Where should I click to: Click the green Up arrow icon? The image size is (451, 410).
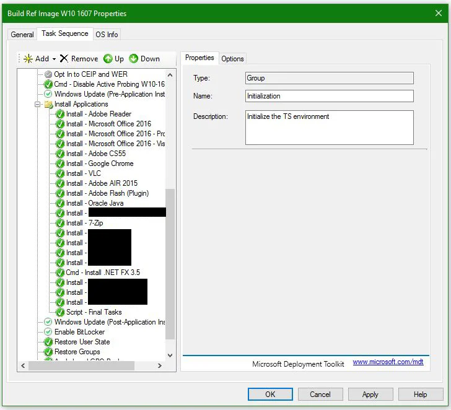click(x=108, y=59)
